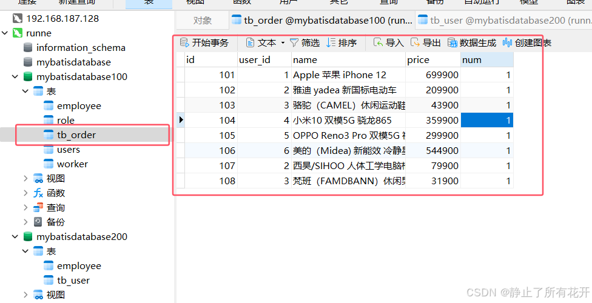Expand the 函数 functions node
The height and width of the screenshot is (303, 592).
click(25, 193)
